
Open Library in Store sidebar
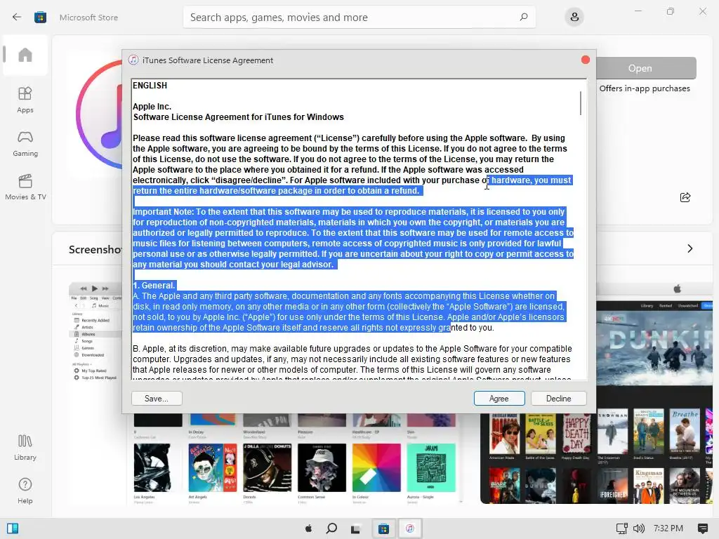click(x=25, y=447)
